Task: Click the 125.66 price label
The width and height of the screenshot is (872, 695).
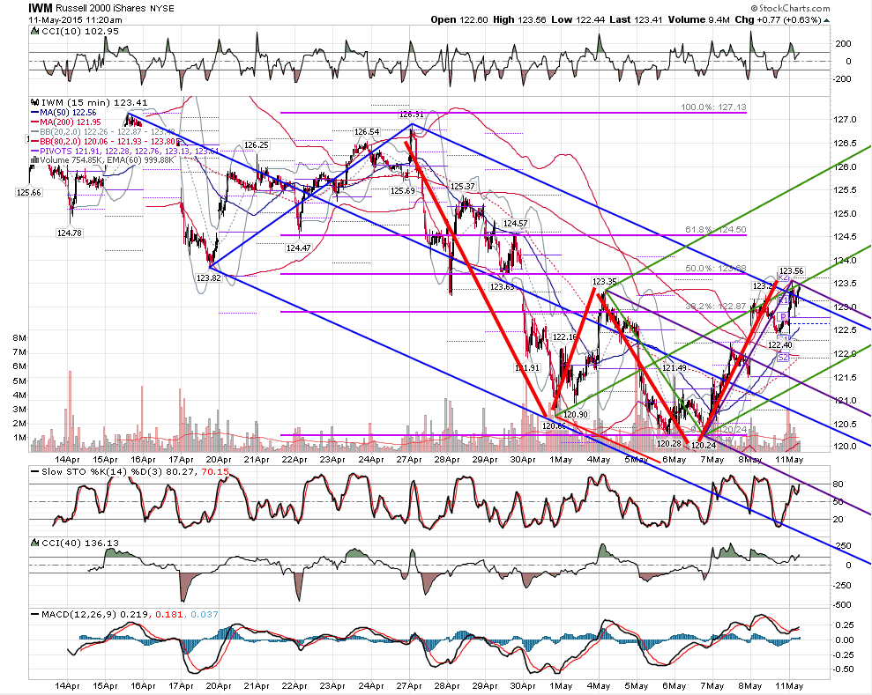Action: [28, 193]
